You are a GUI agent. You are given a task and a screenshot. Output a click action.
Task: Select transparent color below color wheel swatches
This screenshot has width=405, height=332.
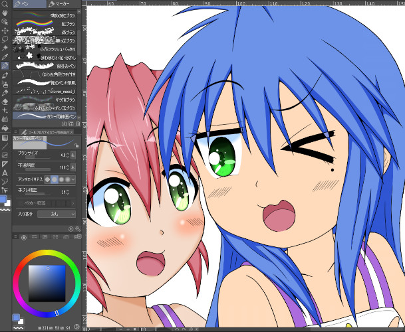19,327
